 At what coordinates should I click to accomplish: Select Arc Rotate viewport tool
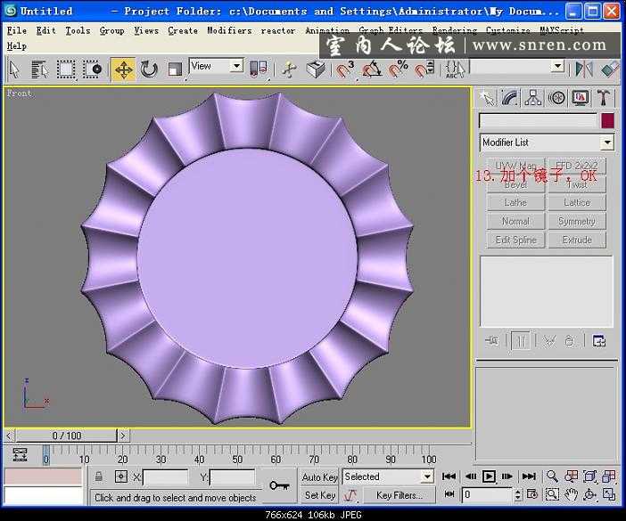click(589, 494)
